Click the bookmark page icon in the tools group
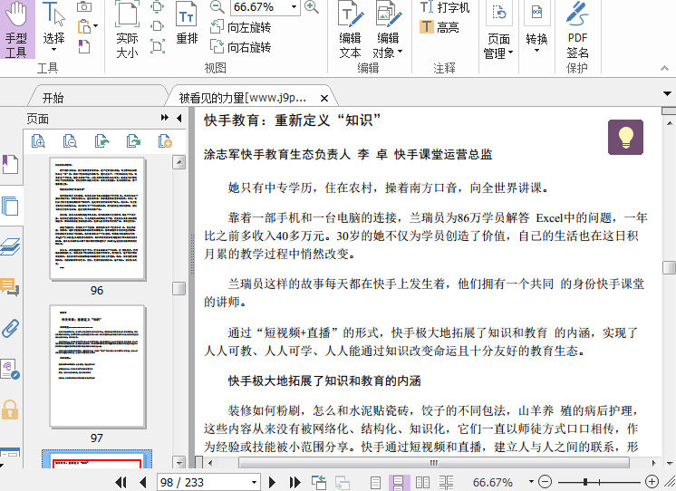Image resolution: width=676 pixels, height=491 pixels. point(84,46)
